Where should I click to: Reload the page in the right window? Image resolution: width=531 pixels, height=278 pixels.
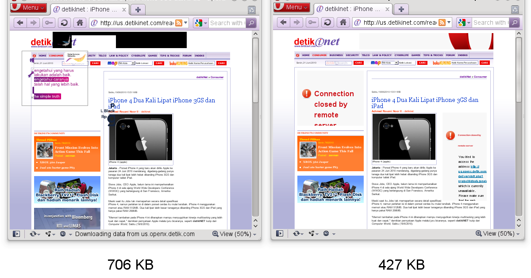pyautogui.click(x=327, y=23)
